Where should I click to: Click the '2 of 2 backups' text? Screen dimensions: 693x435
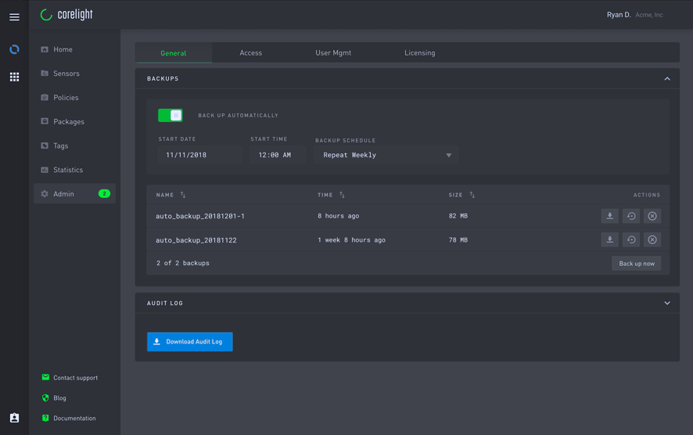click(x=182, y=263)
